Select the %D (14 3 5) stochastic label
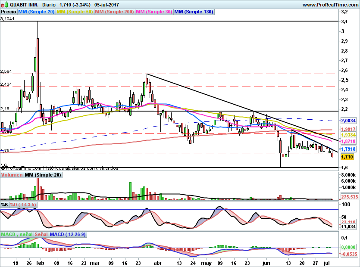 pyautogui.click(x=24, y=204)
